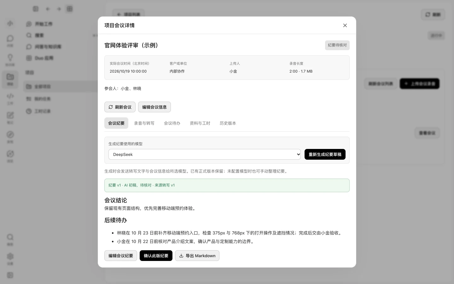454x284 pixels.
Task: Click the bullet starting 林晓在 10 月 23 日前
Action: pyautogui.click(x=230, y=233)
